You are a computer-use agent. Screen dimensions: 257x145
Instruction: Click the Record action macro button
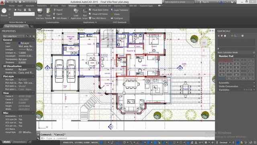coord(4,12)
